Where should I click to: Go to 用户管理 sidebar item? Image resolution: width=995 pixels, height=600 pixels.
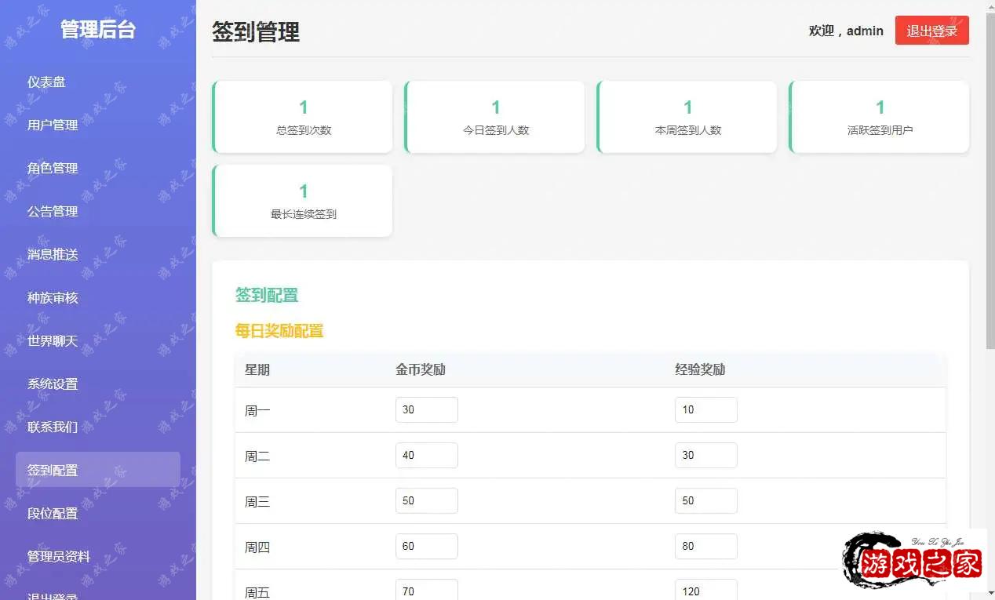click(x=53, y=125)
